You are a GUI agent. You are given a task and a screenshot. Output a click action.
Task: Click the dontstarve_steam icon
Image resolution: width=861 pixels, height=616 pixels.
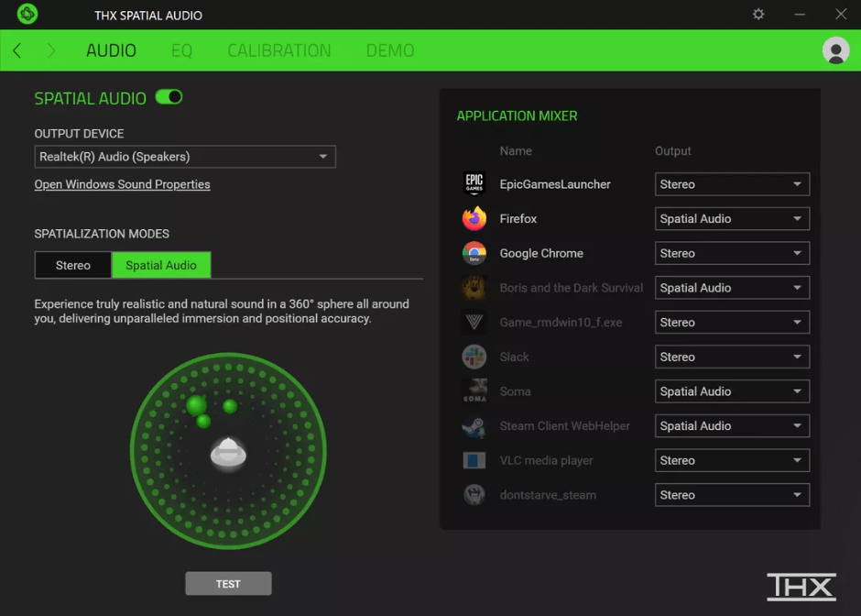(474, 495)
